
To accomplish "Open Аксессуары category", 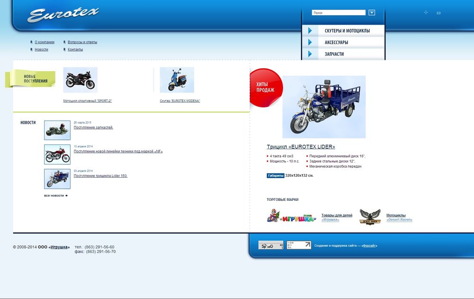I will click(336, 42).
